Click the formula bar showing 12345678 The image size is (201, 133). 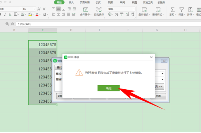coord(108,24)
